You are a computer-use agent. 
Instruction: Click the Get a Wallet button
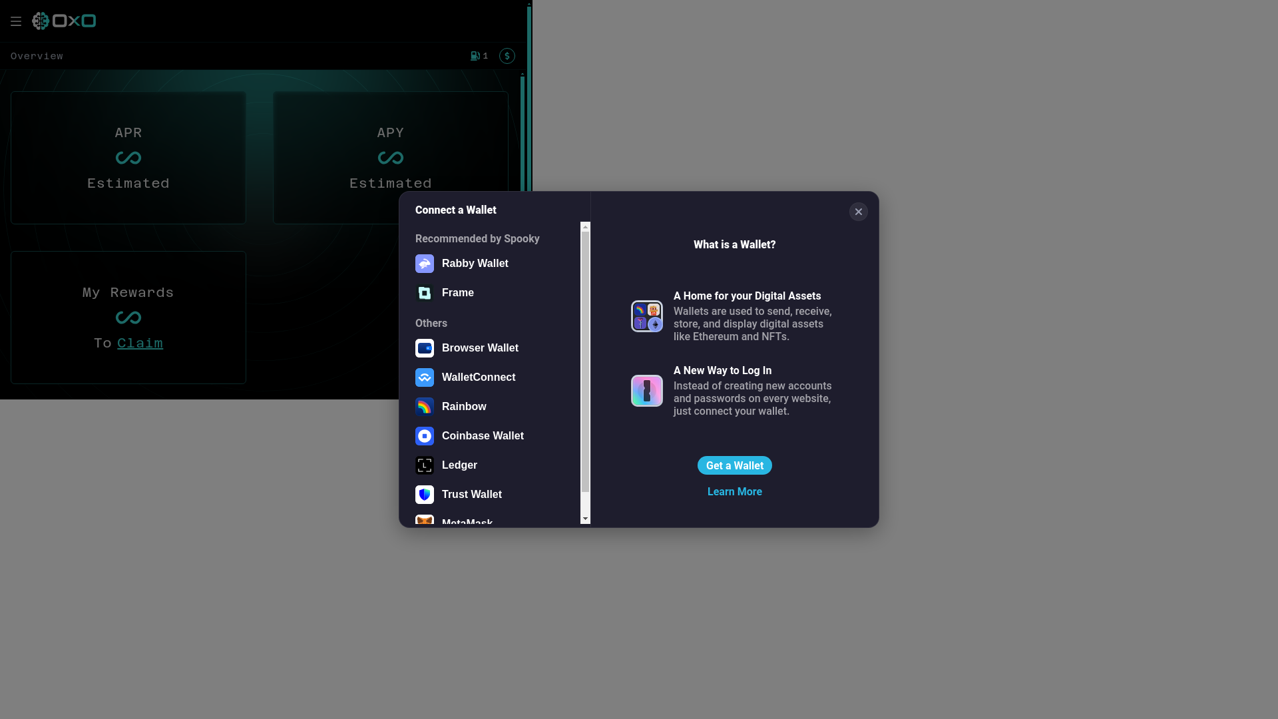735,465
